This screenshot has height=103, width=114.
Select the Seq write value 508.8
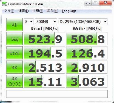[x=87, y=39]
